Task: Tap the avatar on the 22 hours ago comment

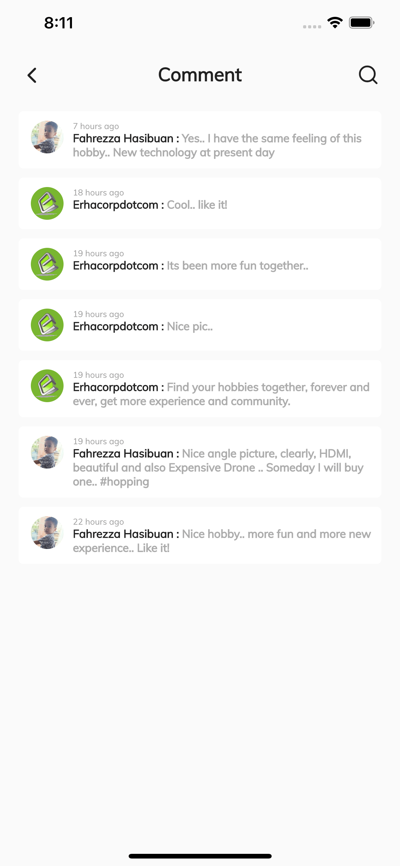Action: tap(47, 533)
